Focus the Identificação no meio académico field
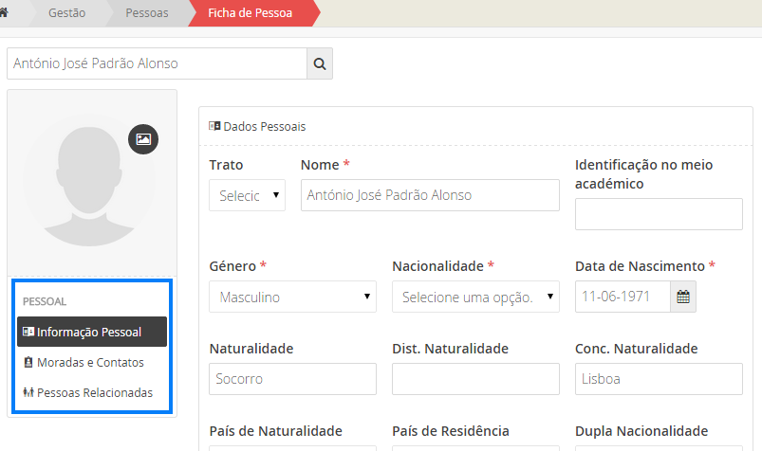This screenshot has height=451, width=762. (659, 214)
